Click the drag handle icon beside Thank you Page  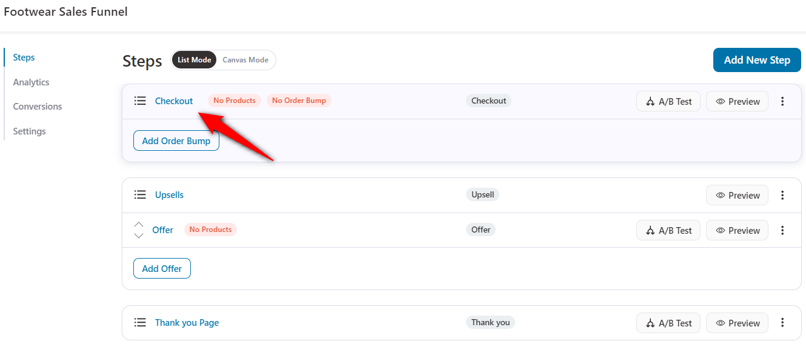pos(140,322)
